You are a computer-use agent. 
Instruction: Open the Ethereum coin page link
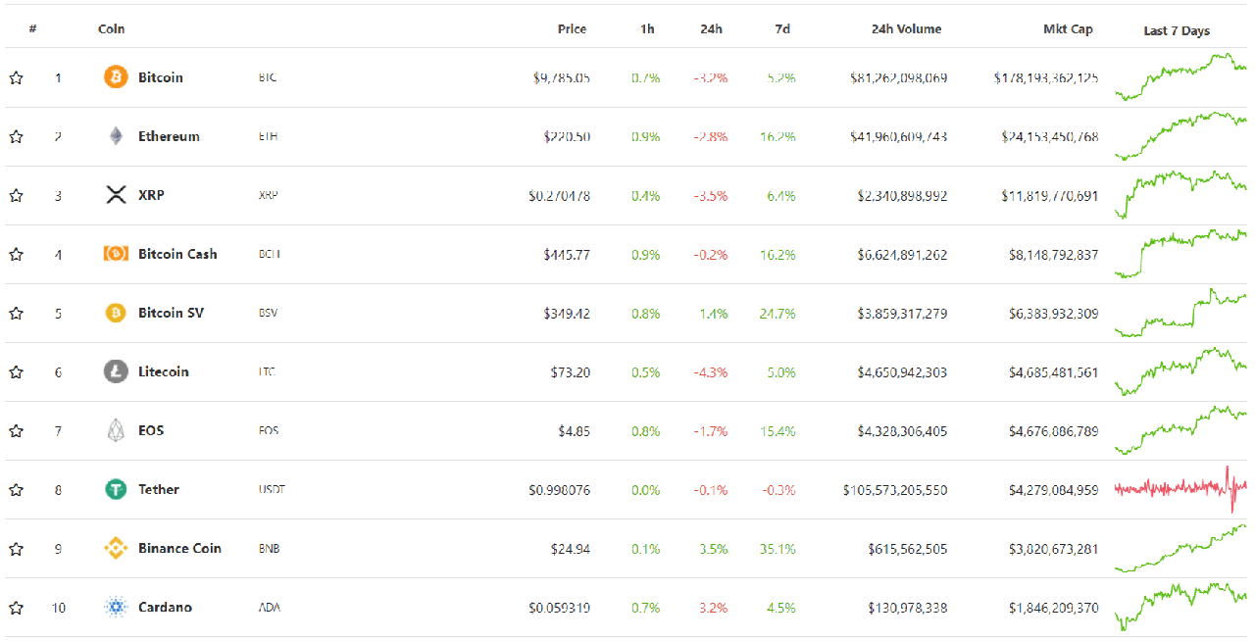tap(169, 136)
